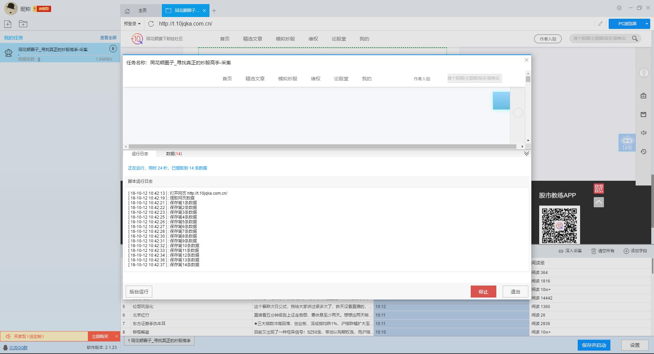Click the settings gear icon in title bar
This screenshot has height=354, width=654.
[619, 8]
